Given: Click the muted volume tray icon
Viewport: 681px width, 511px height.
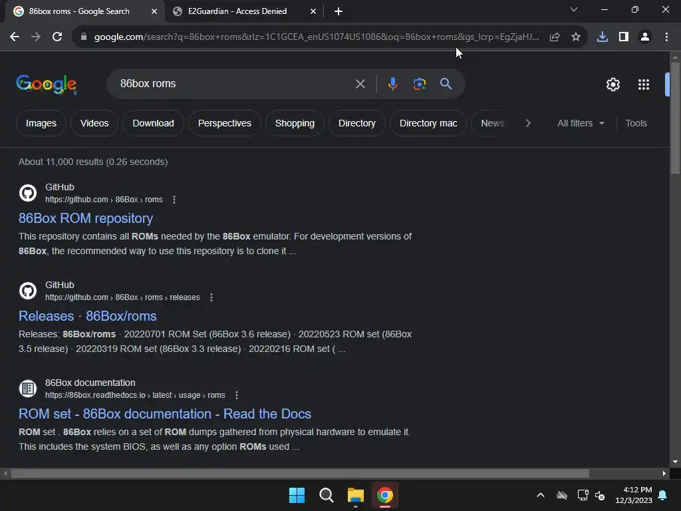Looking at the screenshot, I should (x=600, y=495).
